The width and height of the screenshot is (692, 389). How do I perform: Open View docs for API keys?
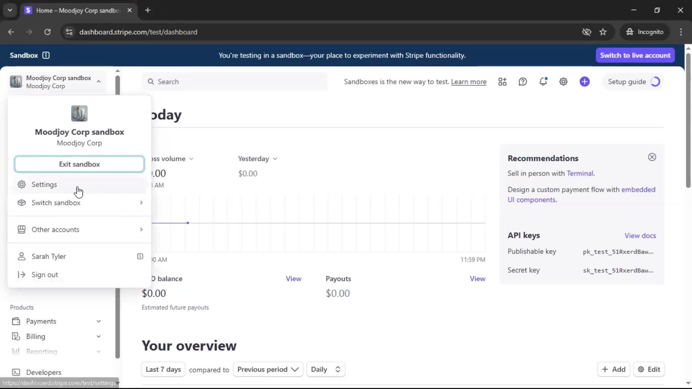640,236
